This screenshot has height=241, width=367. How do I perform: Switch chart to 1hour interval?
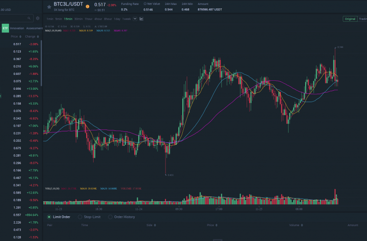(89, 19)
